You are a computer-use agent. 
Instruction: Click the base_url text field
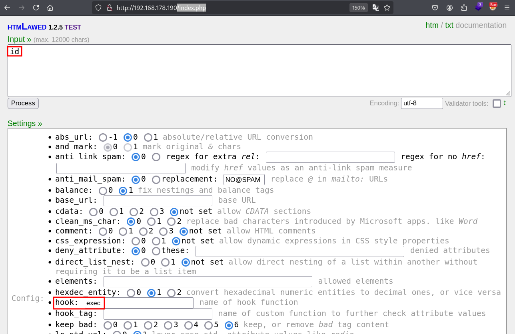[158, 200]
